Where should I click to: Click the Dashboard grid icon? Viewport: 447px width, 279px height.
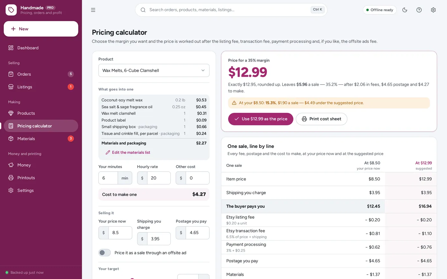click(11, 48)
